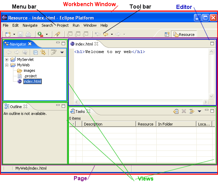Select the Outline view tab
The height and width of the screenshot is (185, 218).
pyautogui.click(x=16, y=107)
